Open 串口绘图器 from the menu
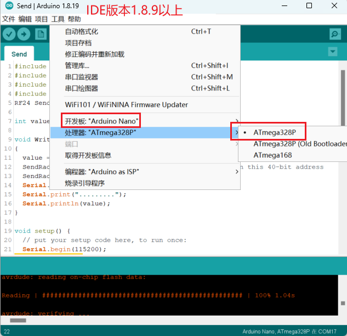347x336 pixels. pos(145,88)
